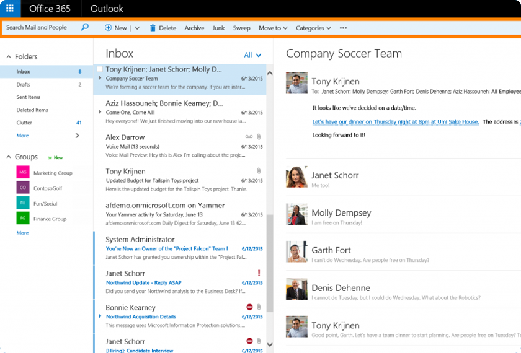
Task: Open Updated Budget for Tailspin Toys message
Action: pos(180,180)
